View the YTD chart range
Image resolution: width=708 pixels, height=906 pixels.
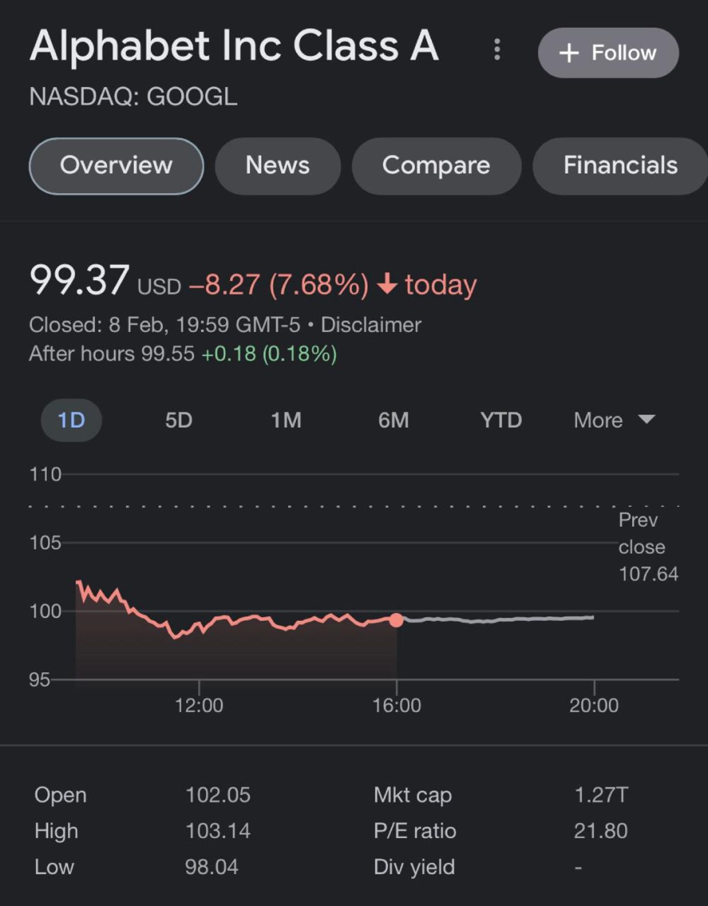coord(501,420)
